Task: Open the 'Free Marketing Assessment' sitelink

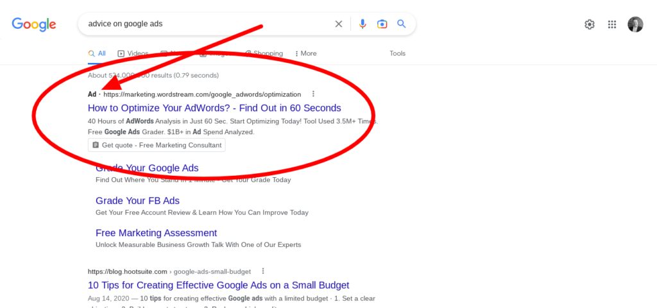Action: (157, 233)
